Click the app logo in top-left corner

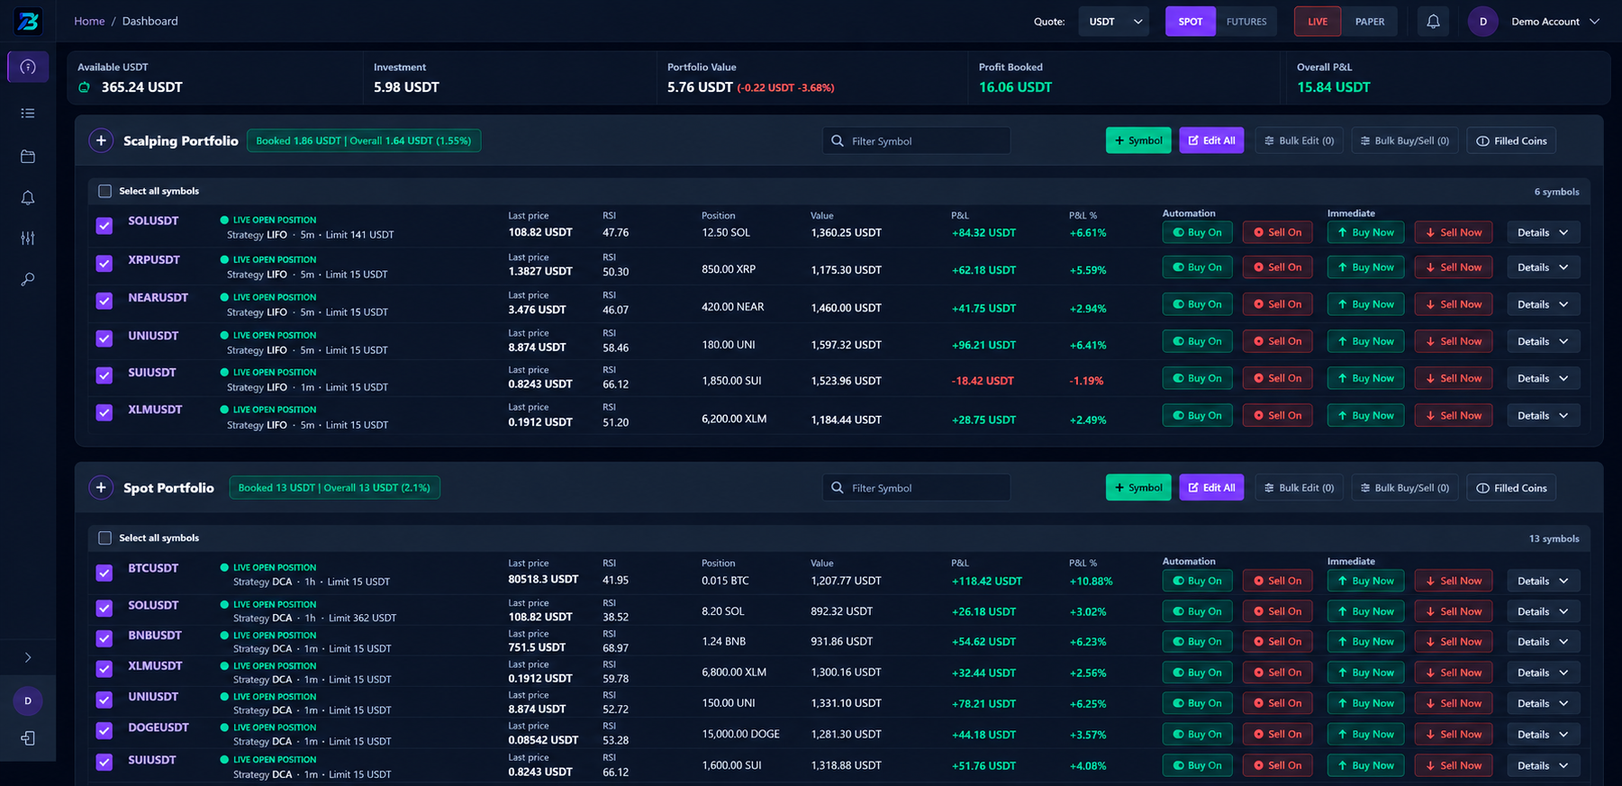click(28, 21)
